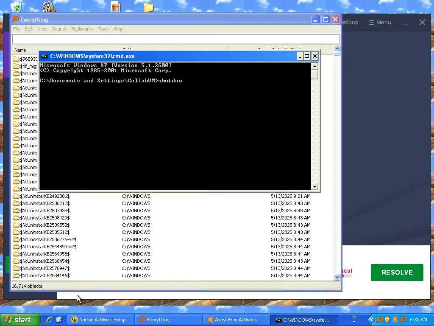Click folder icon of $hf_mig row
This screenshot has width=434, height=326.
pos(16,66)
